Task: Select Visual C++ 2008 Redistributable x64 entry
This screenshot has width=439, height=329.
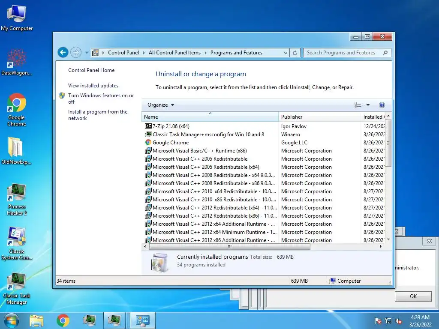Action: [213, 175]
